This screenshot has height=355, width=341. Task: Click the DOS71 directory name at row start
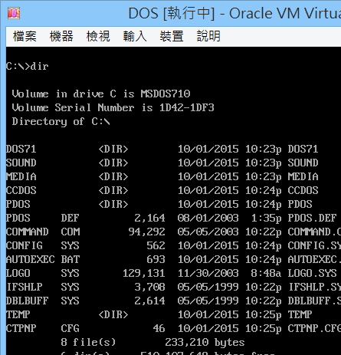(x=21, y=149)
